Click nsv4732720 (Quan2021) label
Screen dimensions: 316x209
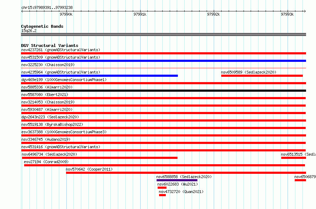click(181, 192)
